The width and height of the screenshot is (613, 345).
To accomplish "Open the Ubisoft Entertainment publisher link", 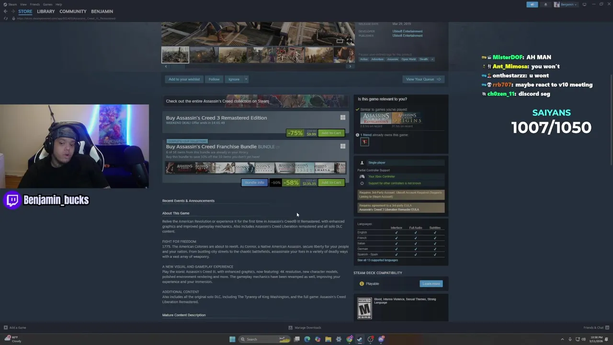I will [408, 35].
